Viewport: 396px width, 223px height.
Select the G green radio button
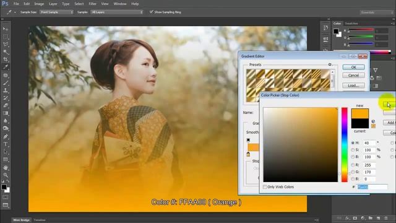pyautogui.click(x=353, y=172)
